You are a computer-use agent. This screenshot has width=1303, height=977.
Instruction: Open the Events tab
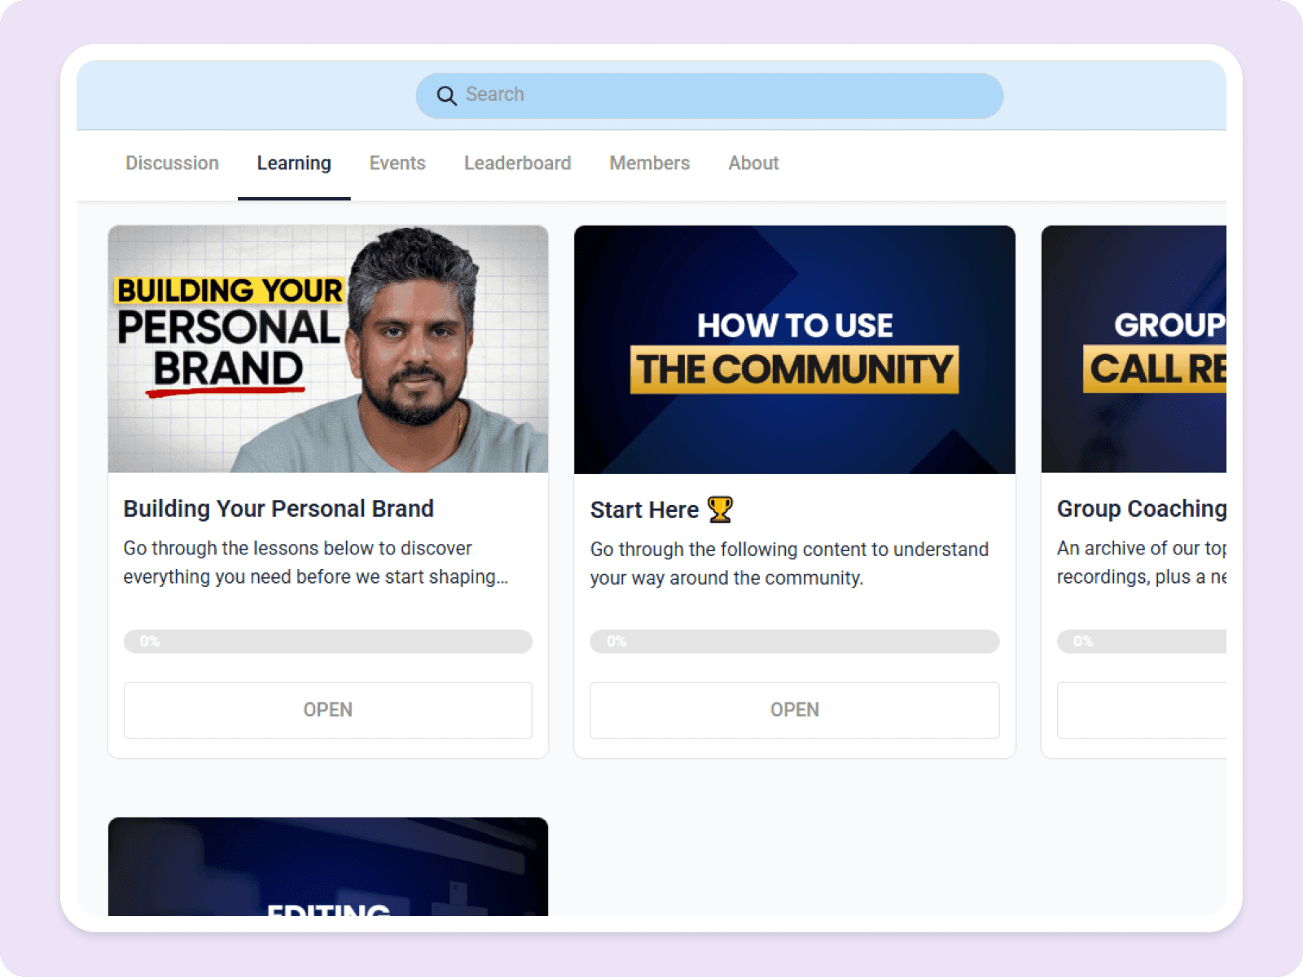pos(397,163)
